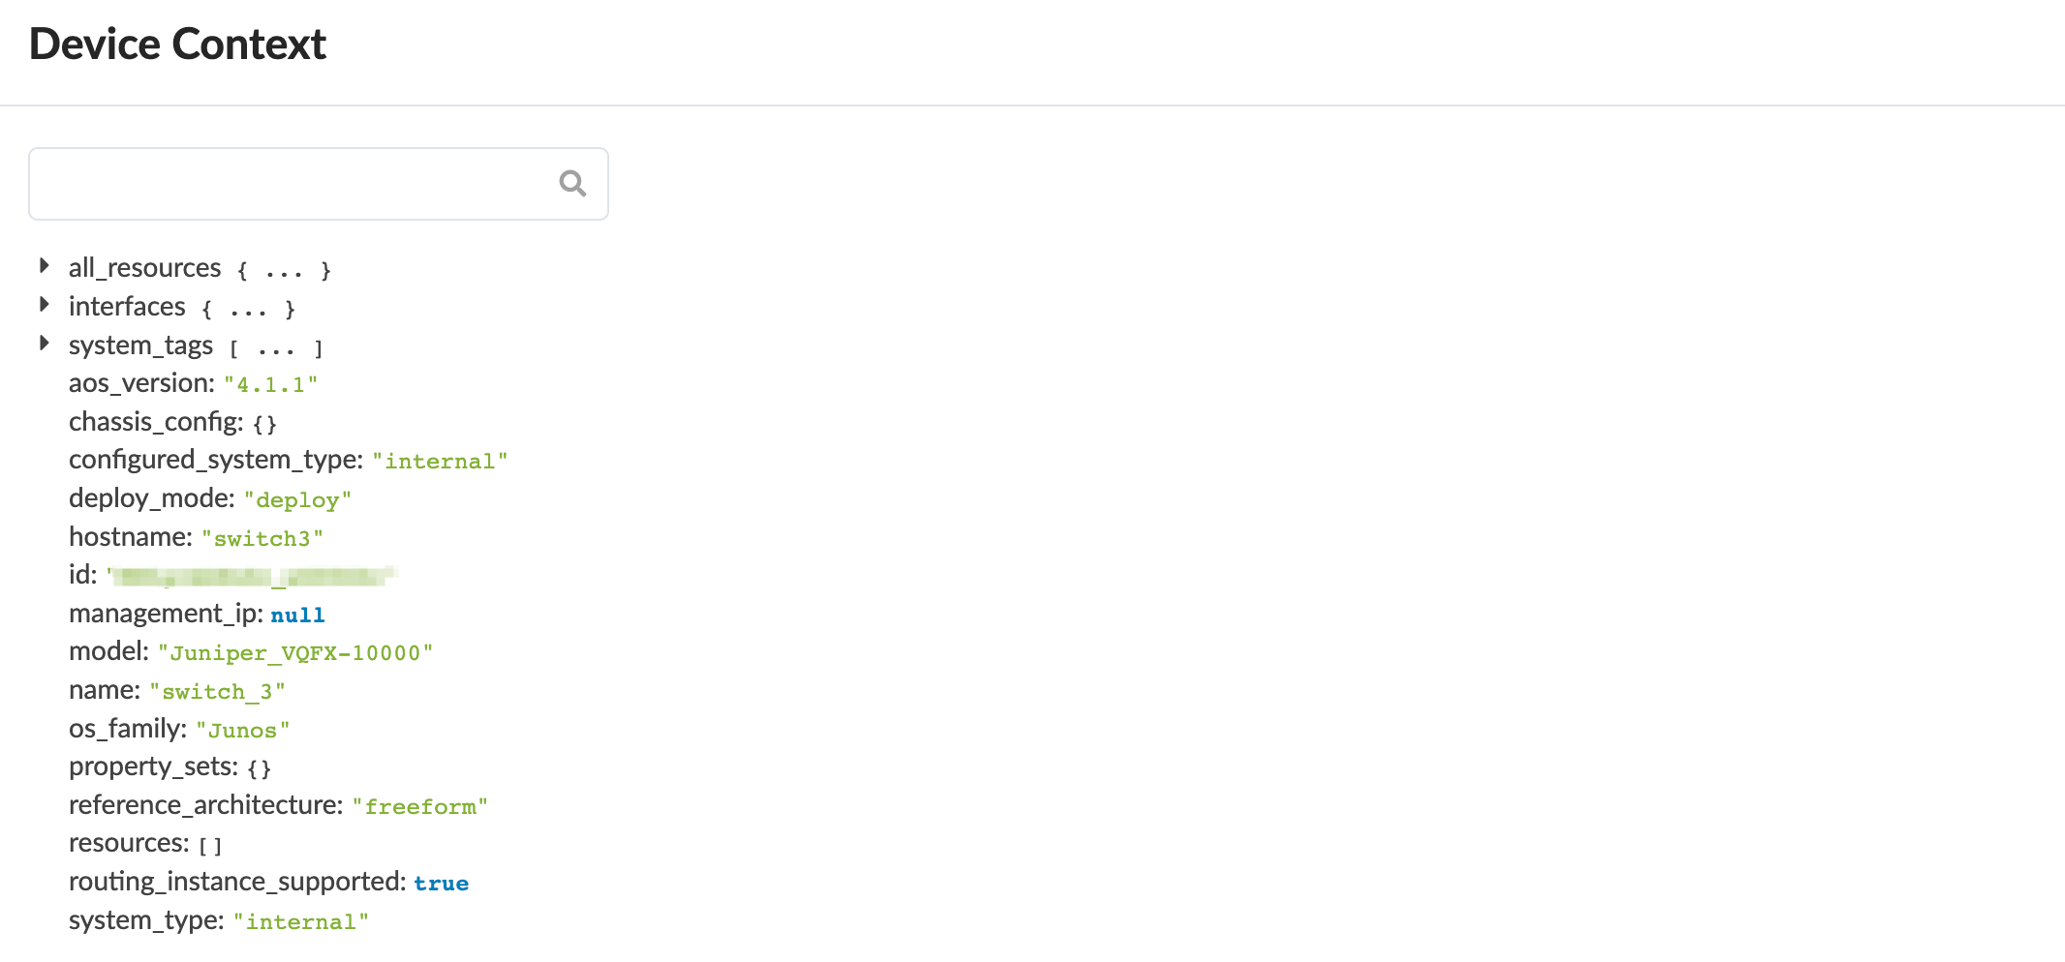Expand the all_resources tree node
2065x962 pixels.
(x=45, y=266)
